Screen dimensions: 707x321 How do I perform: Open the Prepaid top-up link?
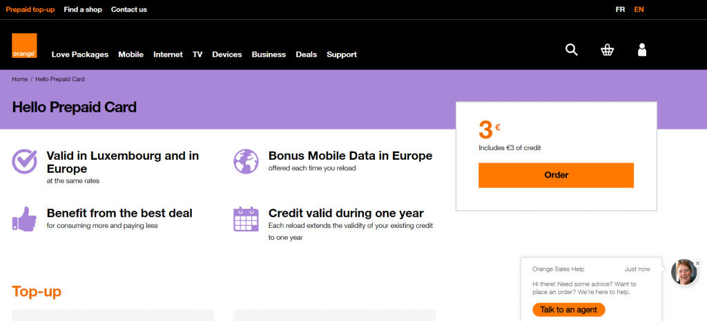coord(30,10)
